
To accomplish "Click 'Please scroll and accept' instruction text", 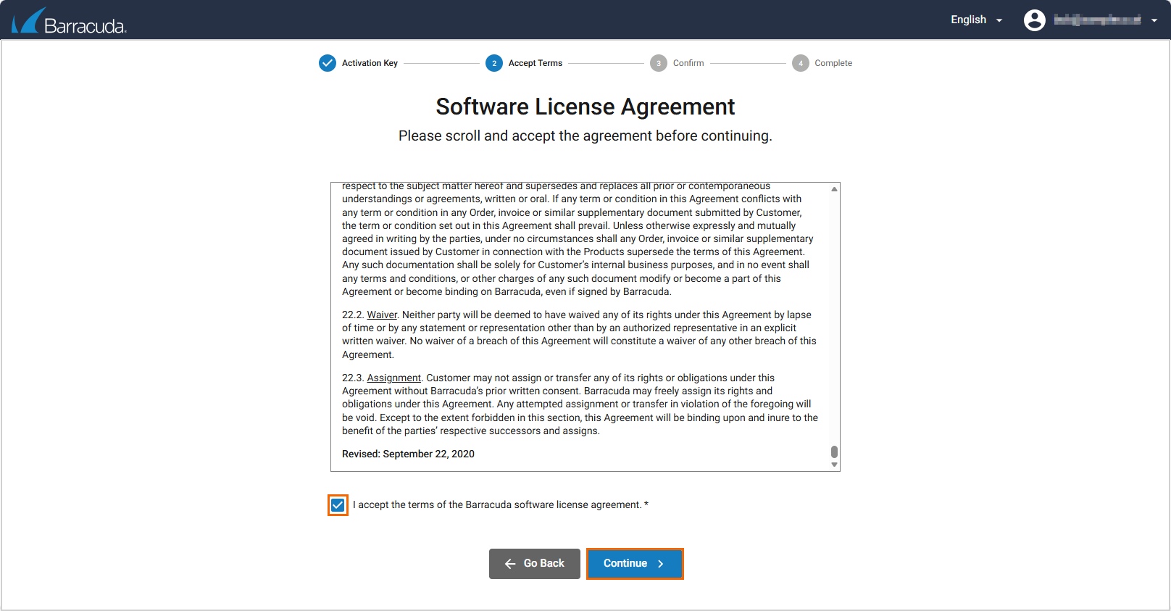I will [x=585, y=136].
